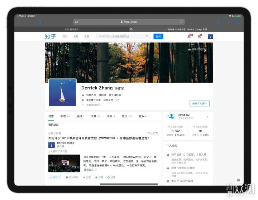
Task: Expand the answer with 阅读全文
Action: pos(90,170)
